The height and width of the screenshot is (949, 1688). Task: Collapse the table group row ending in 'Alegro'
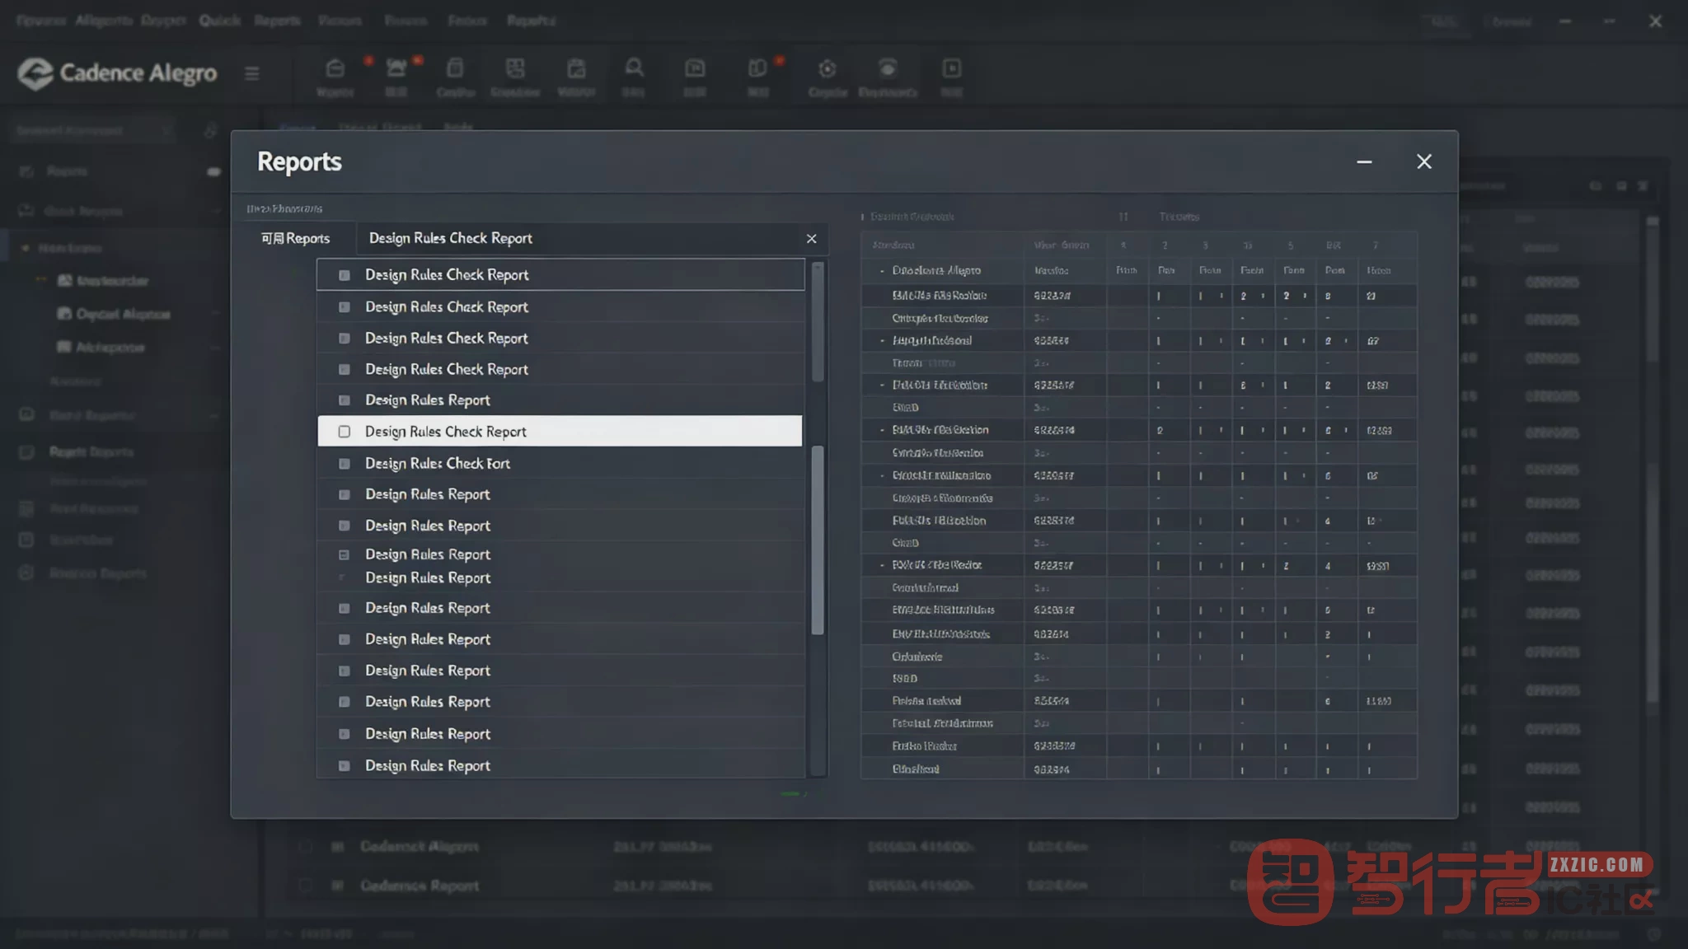tap(882, 271)
